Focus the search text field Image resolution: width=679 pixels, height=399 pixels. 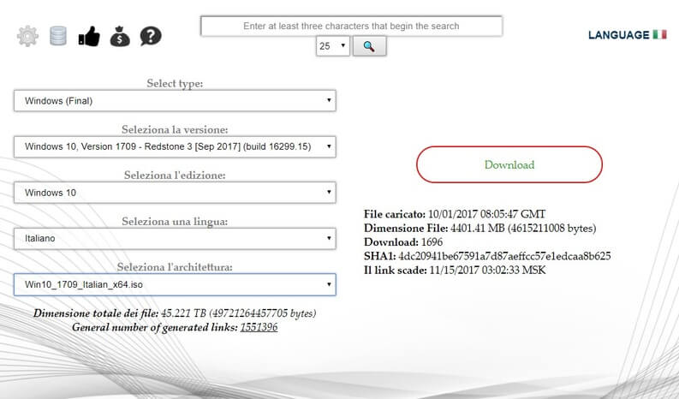[351, 26]
